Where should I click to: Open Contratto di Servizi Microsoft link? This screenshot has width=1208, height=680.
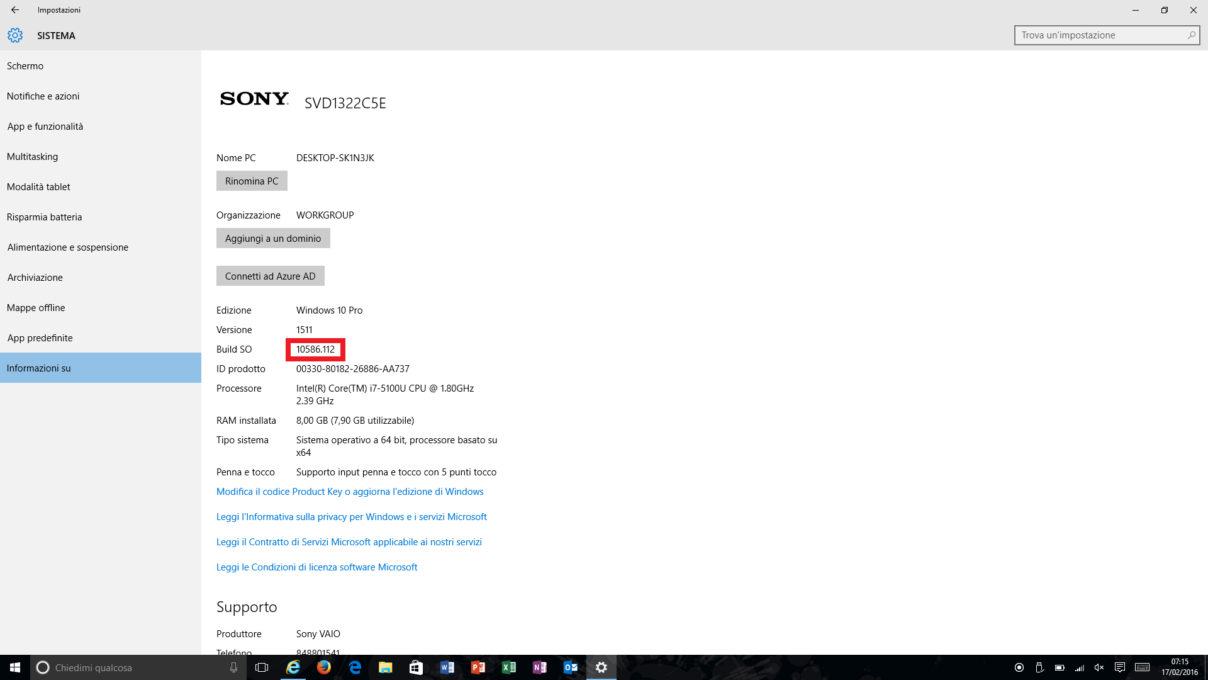(x=349, y=542)
